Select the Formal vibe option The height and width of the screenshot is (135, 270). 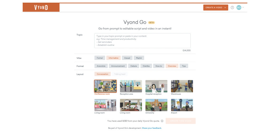pyautogui.click(x=100, y=58)
